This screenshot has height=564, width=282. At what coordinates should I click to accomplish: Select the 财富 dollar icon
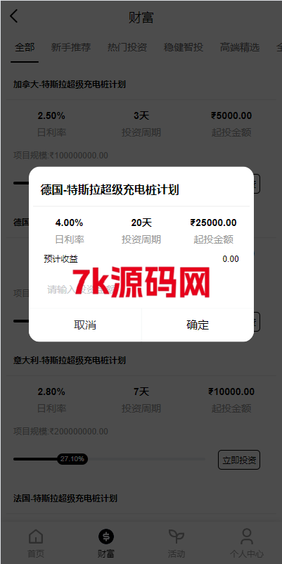tap(106, 537)
